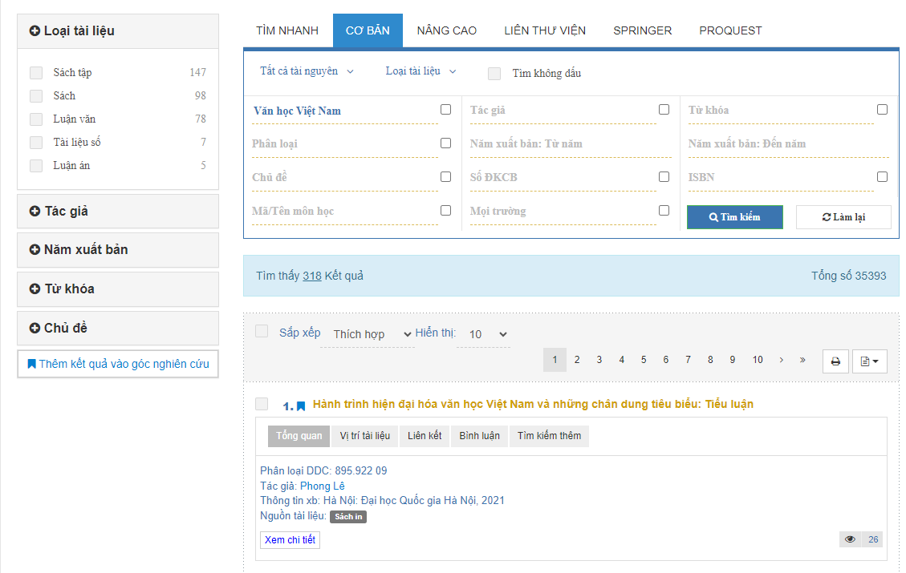
Task: Click the bookmark icon beside result 1
Action: coord(301,406)
